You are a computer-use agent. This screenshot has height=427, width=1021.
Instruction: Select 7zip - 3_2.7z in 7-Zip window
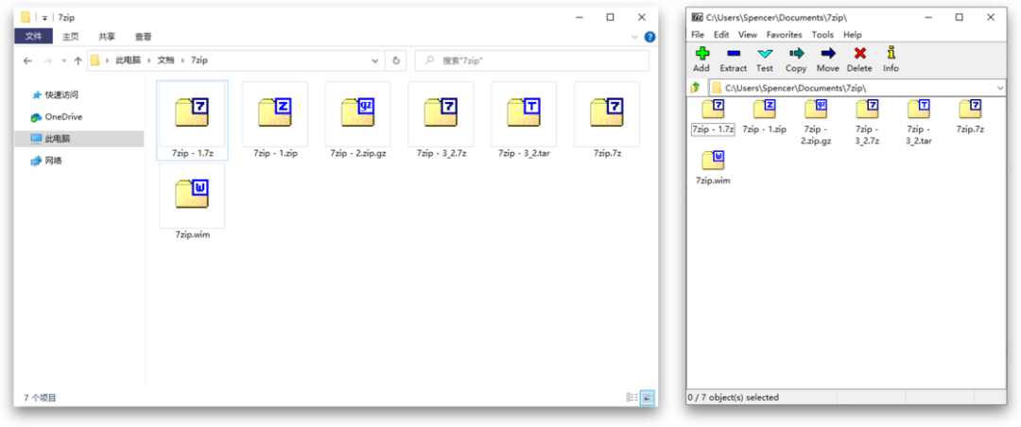pyautogui.click(x=867, y=123)
